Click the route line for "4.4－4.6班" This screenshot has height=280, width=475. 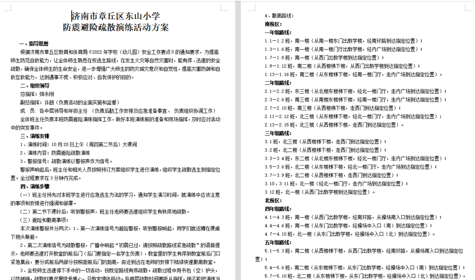(x=349, y=226)
